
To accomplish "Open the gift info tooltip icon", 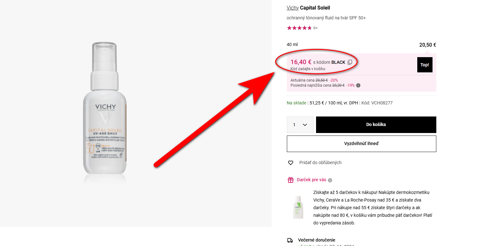I will 330,180.
